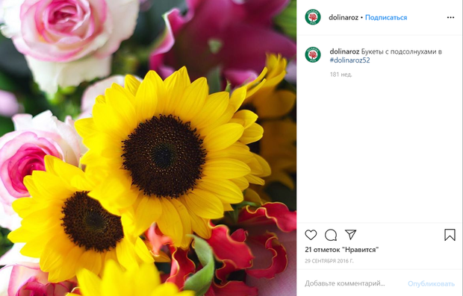Like the post with the heart icon
The height and width of the screenshot is (296, 463).
[311, 235]
